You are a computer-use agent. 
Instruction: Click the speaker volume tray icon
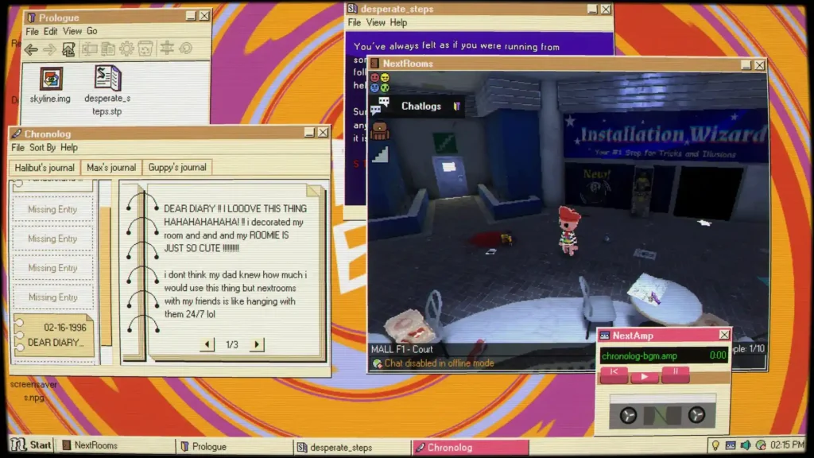746,445
